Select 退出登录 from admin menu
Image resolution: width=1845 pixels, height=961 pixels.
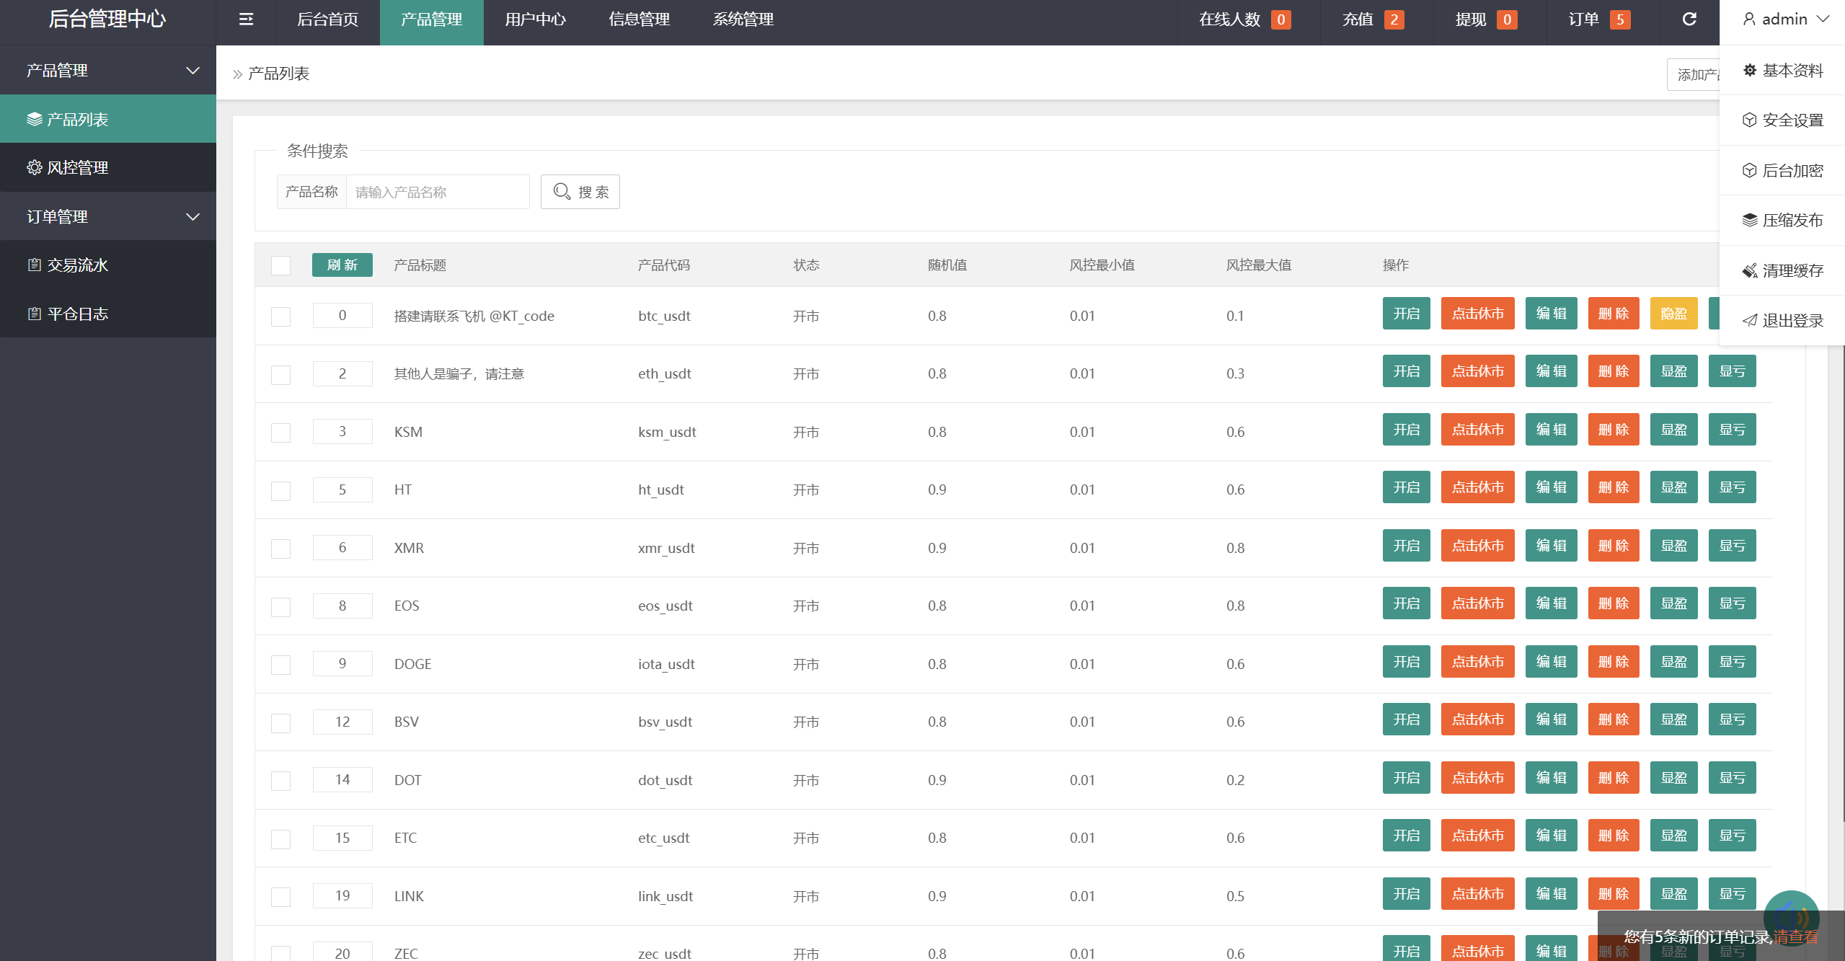pyautogui.click(x=1782, y=320)
